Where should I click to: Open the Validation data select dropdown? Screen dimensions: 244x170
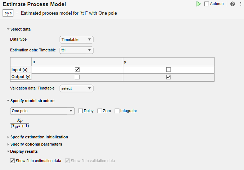click(x=76, y=88)
